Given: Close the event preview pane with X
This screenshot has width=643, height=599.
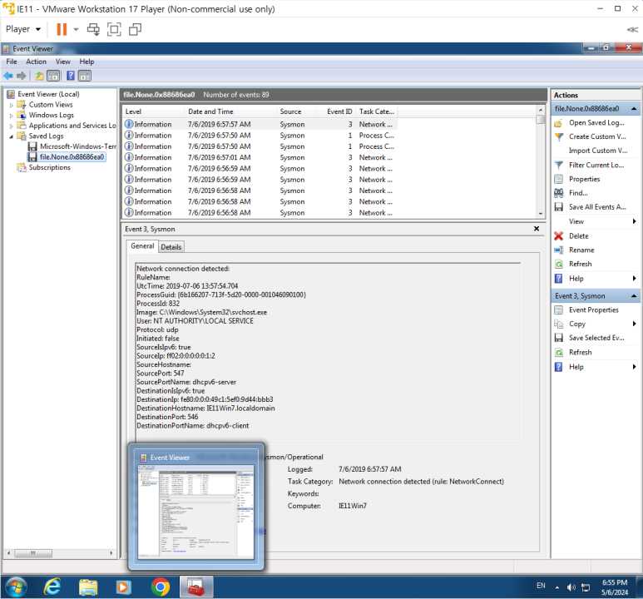Looking at the screenshot, I should (x=537, y=229).
